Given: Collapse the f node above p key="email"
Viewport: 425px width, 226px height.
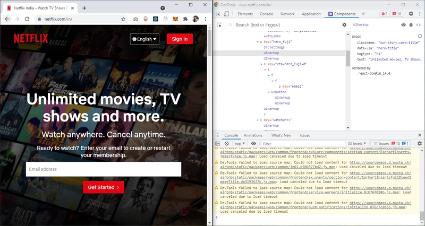Looking at the screenshot, I should point(273,81).
